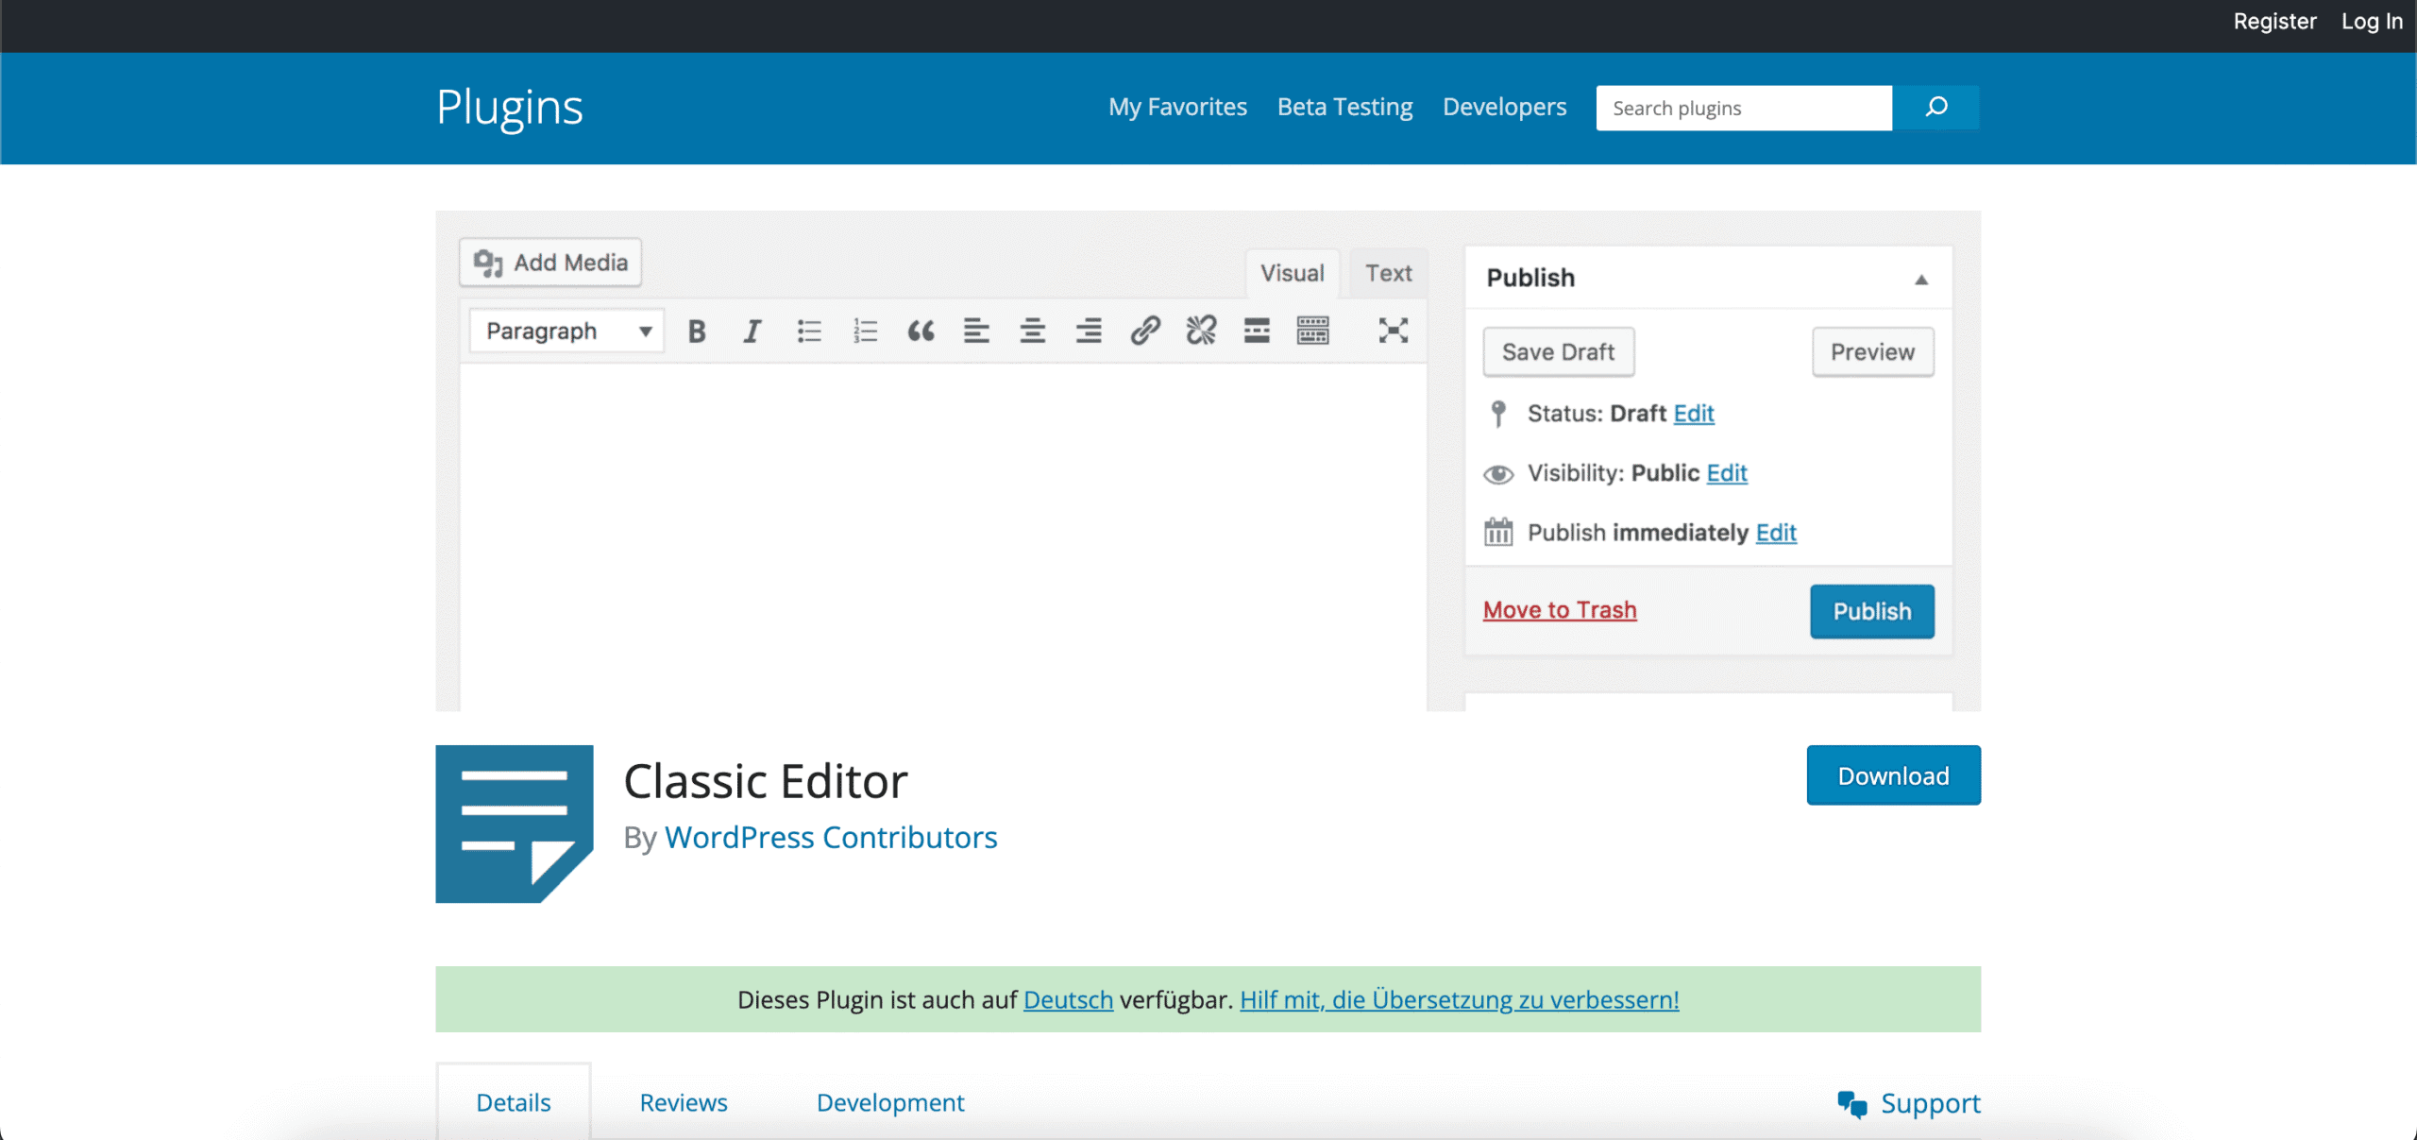Align text left
This screenshot has height=1140, width=2417.
[976, 331]
